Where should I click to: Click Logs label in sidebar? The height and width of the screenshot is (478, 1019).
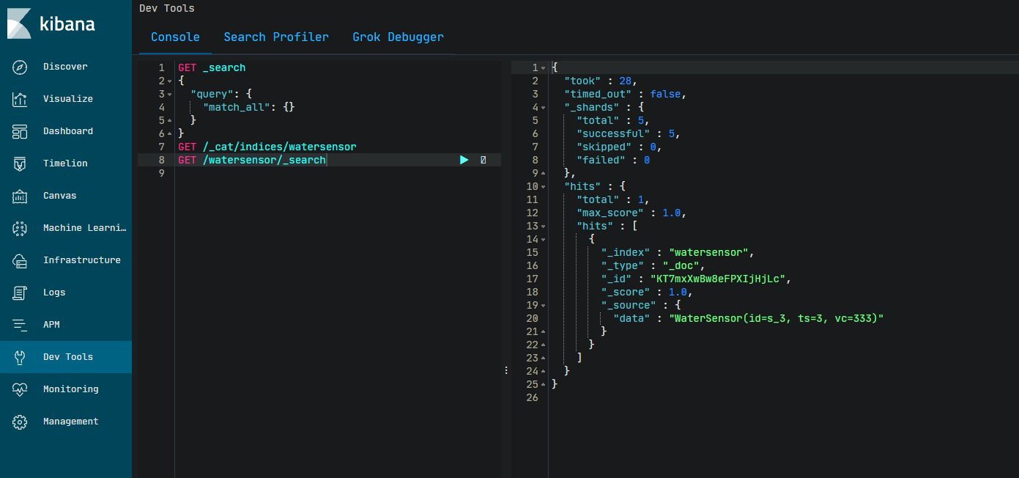(54, 293)
